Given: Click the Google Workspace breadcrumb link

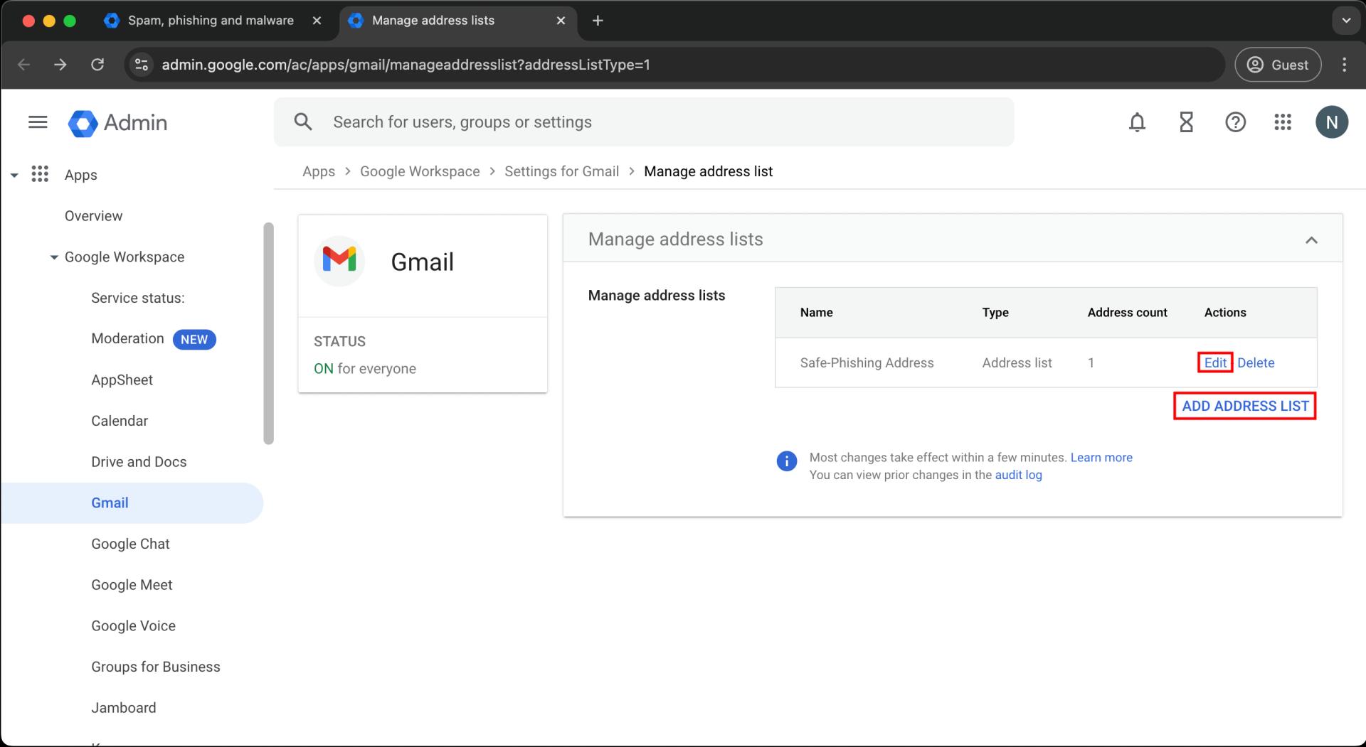Looking at the screenshot, I should (x=420, y=171).
